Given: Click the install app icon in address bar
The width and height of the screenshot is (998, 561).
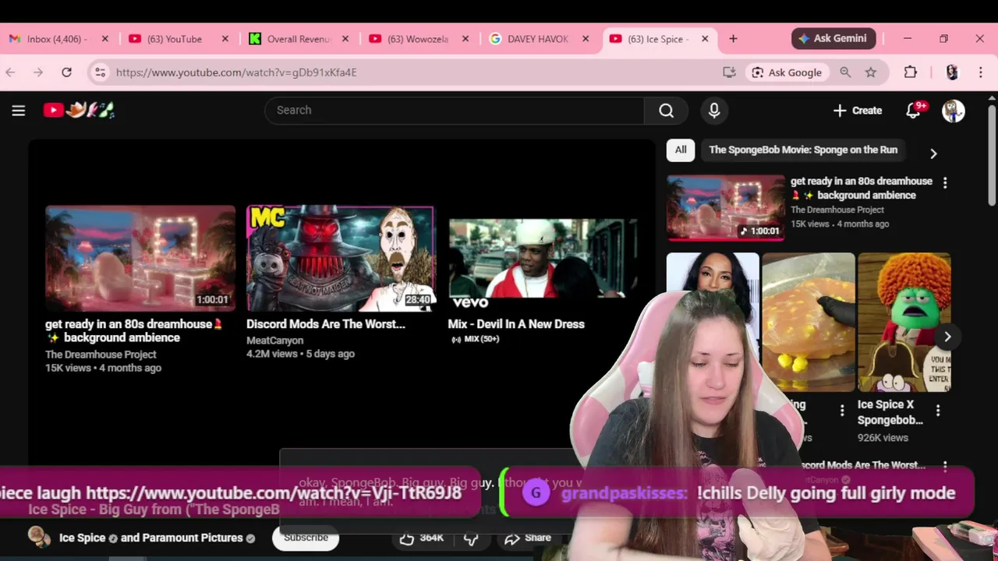Looking at the screenshot, I should (729, 72).
